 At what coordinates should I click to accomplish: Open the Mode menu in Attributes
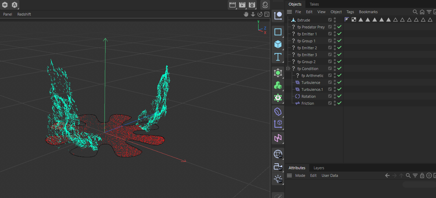click(x=300, y=175)
